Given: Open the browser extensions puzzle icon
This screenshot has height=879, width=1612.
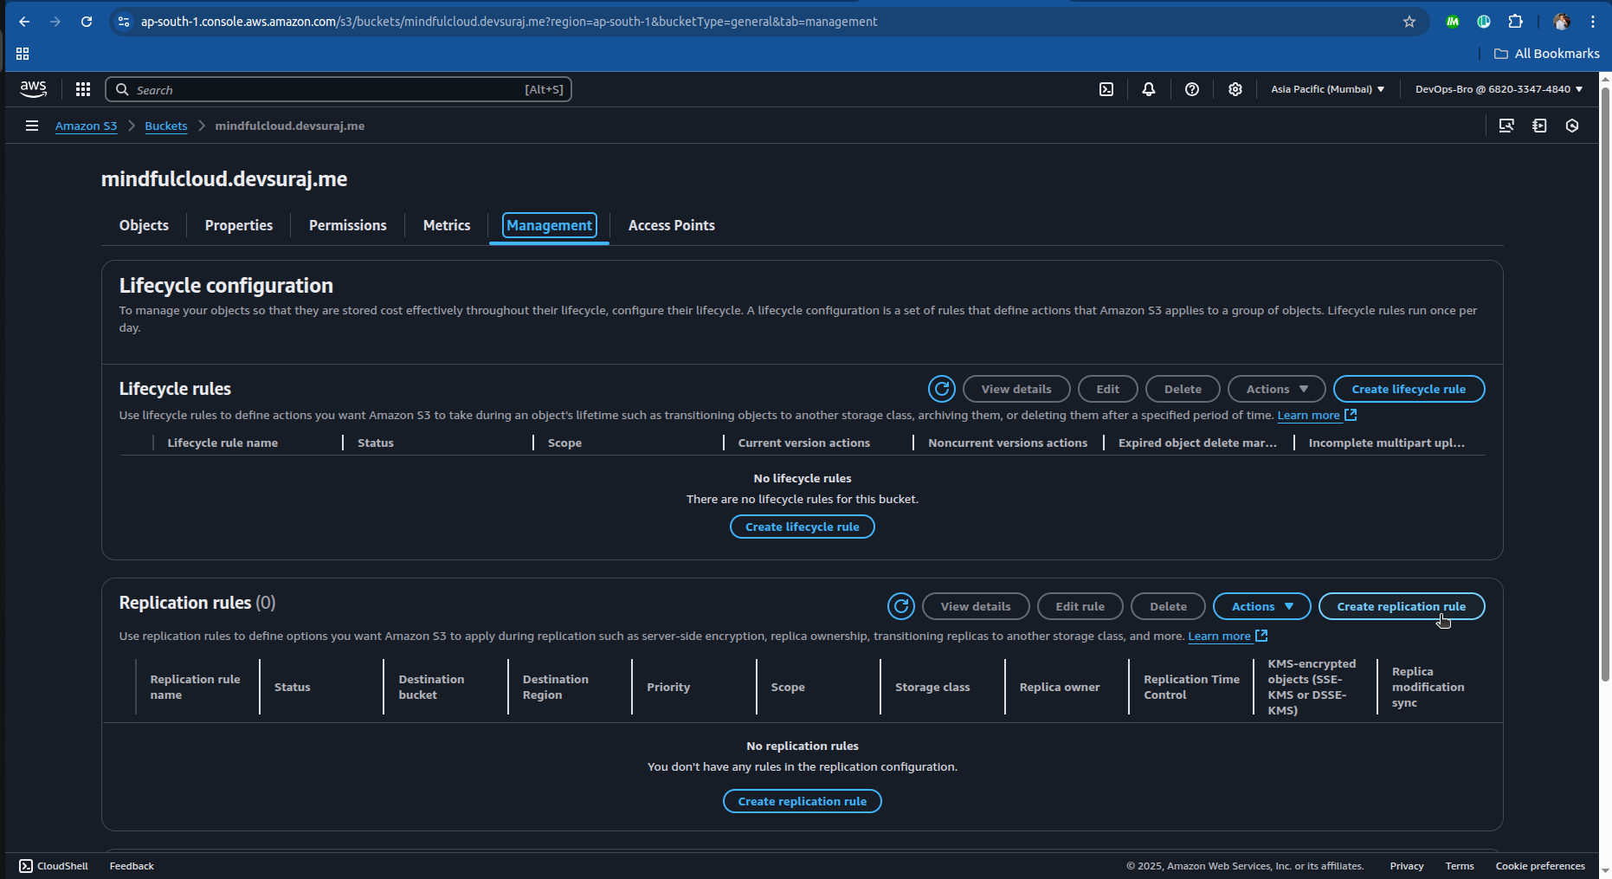Looking at the screenshot, I should click(x=1515, y=22).
